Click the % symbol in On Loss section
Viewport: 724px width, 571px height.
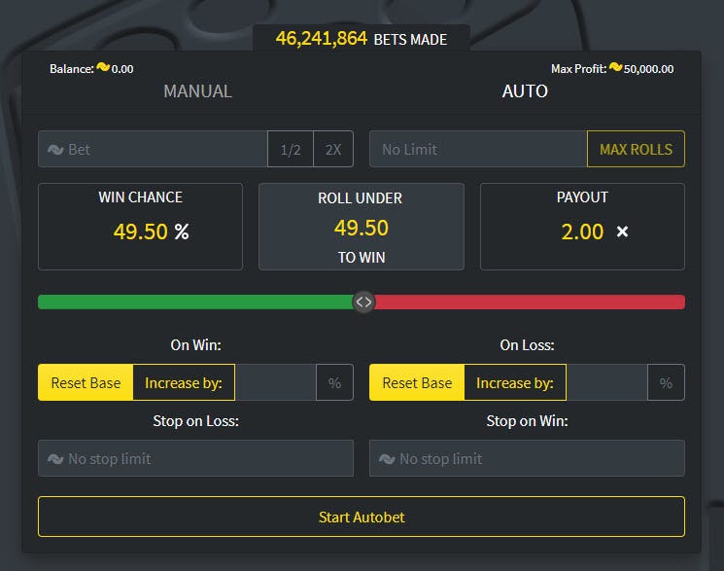point(666,382)
